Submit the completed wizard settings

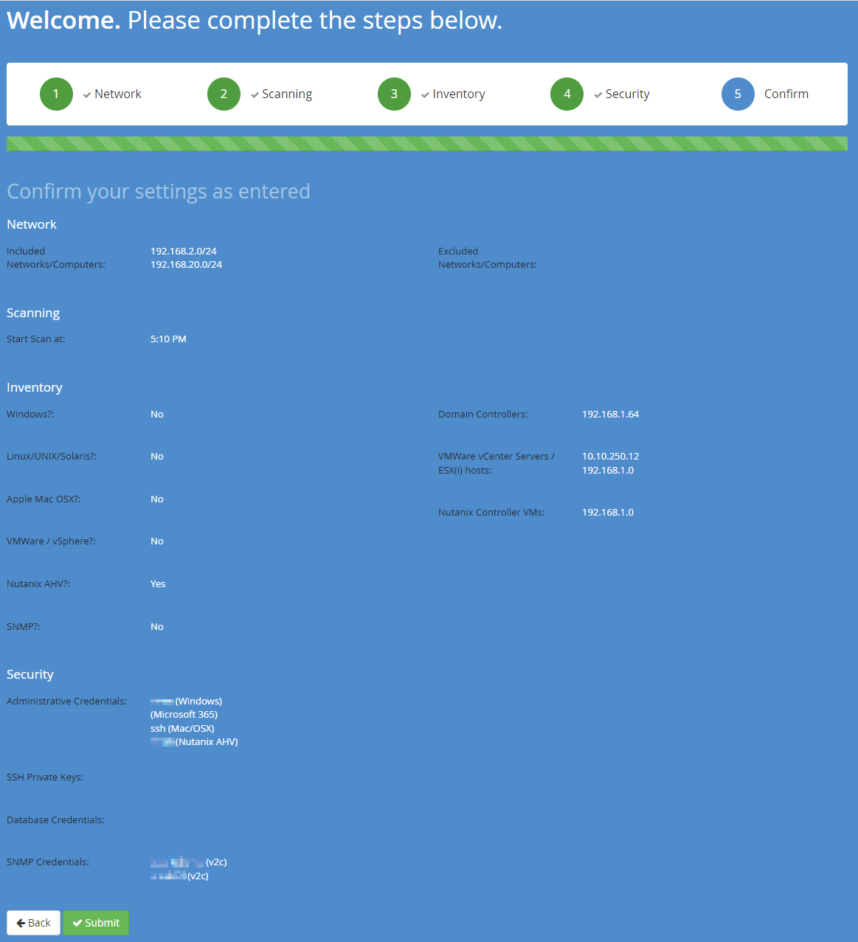(x=96, y=922)
